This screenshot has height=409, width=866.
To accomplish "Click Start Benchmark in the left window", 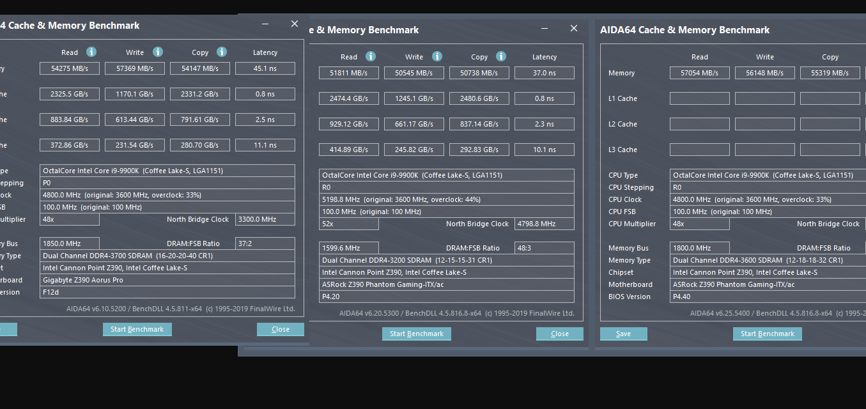I will pyautogui.click(x=137, y=329).
